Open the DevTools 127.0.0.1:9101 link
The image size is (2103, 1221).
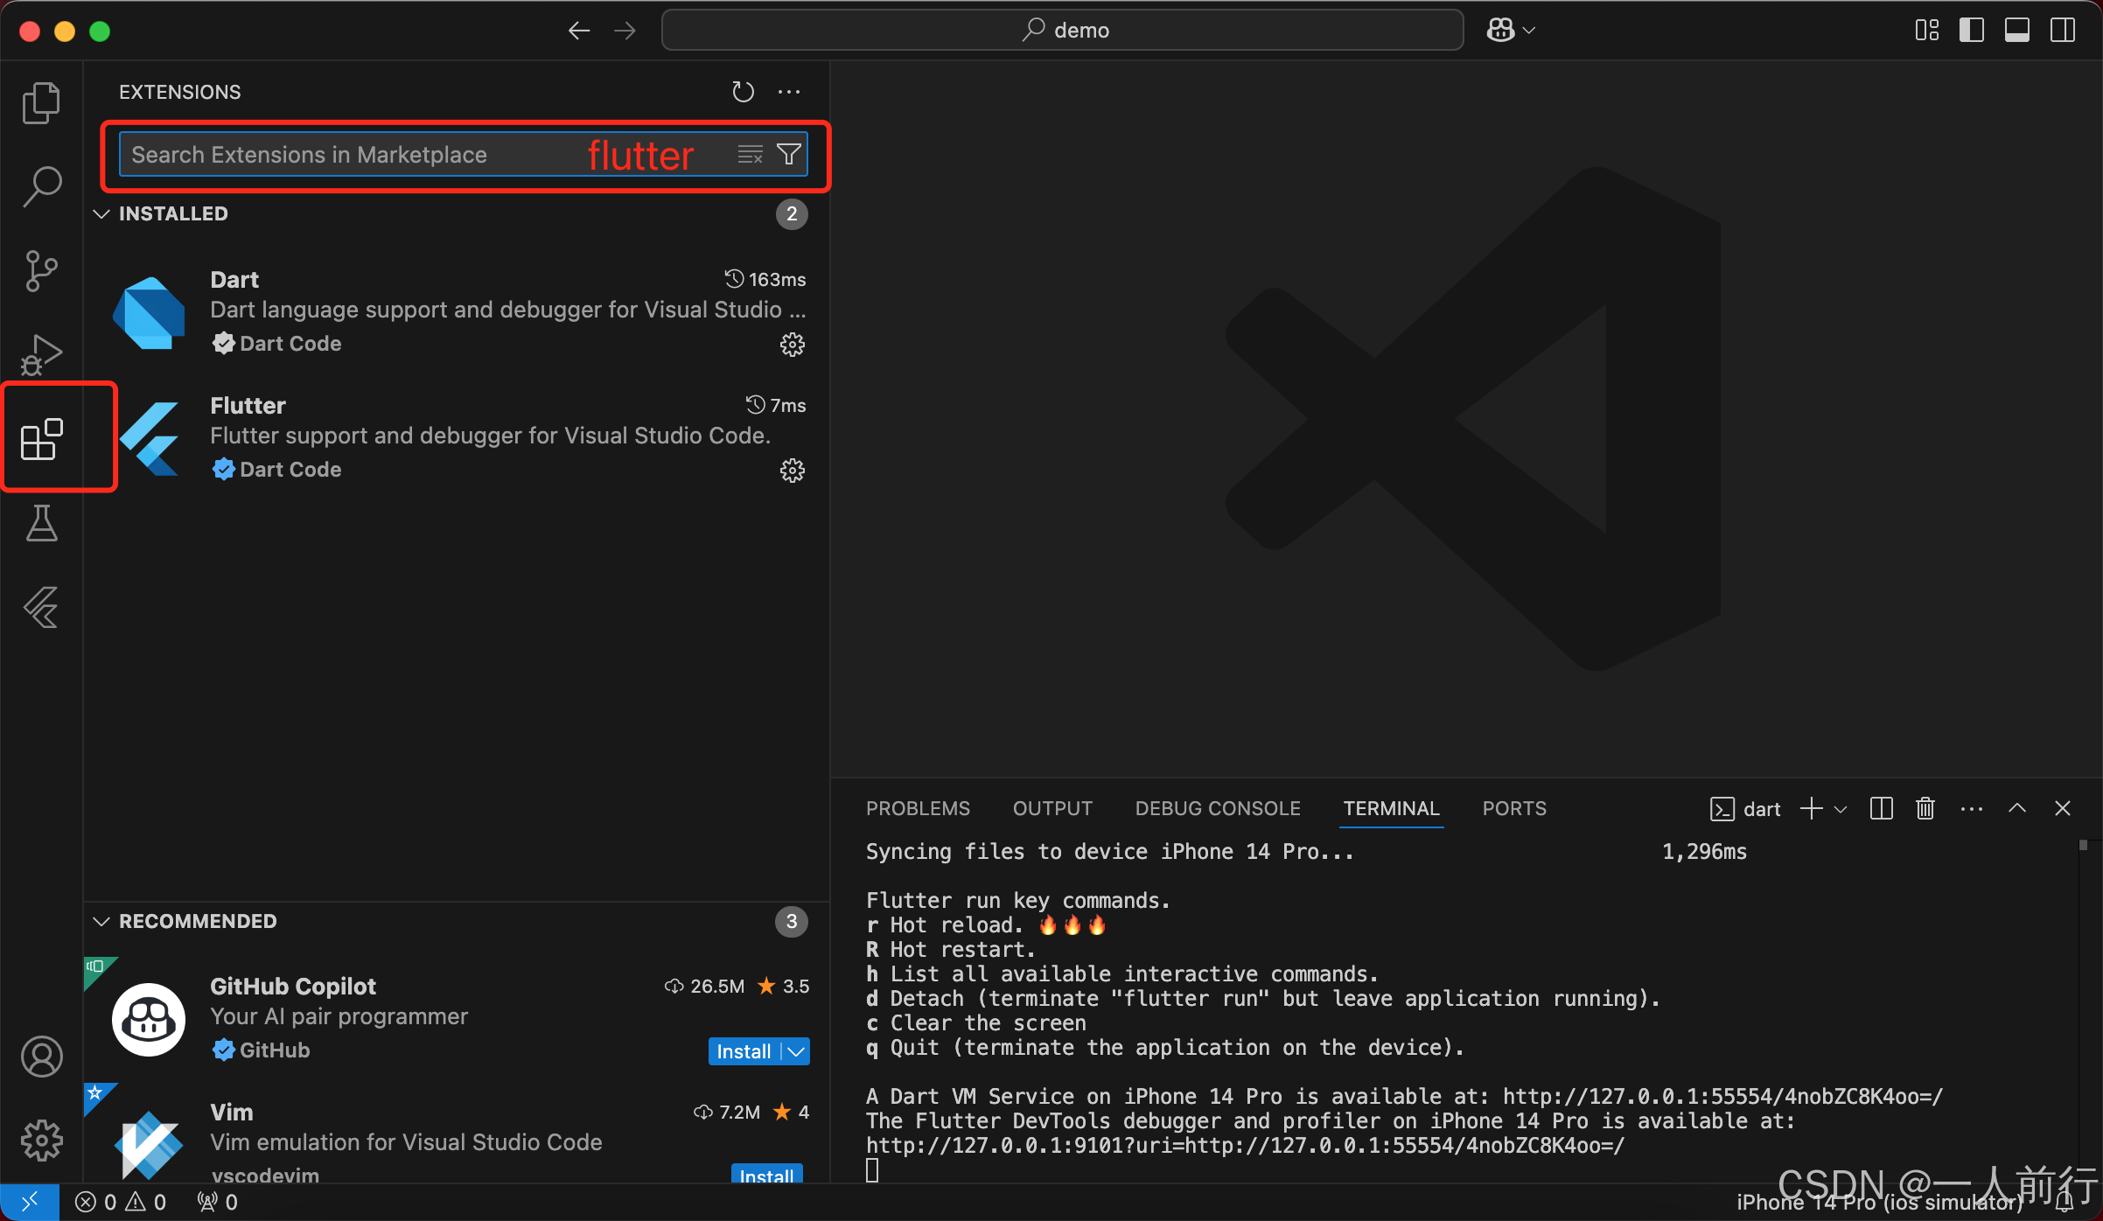coord(1245,1146)
